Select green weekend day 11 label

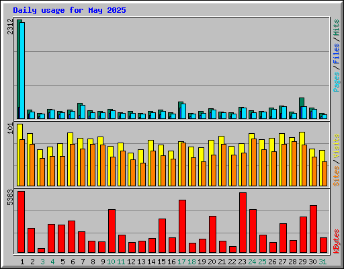pos(121,262)
